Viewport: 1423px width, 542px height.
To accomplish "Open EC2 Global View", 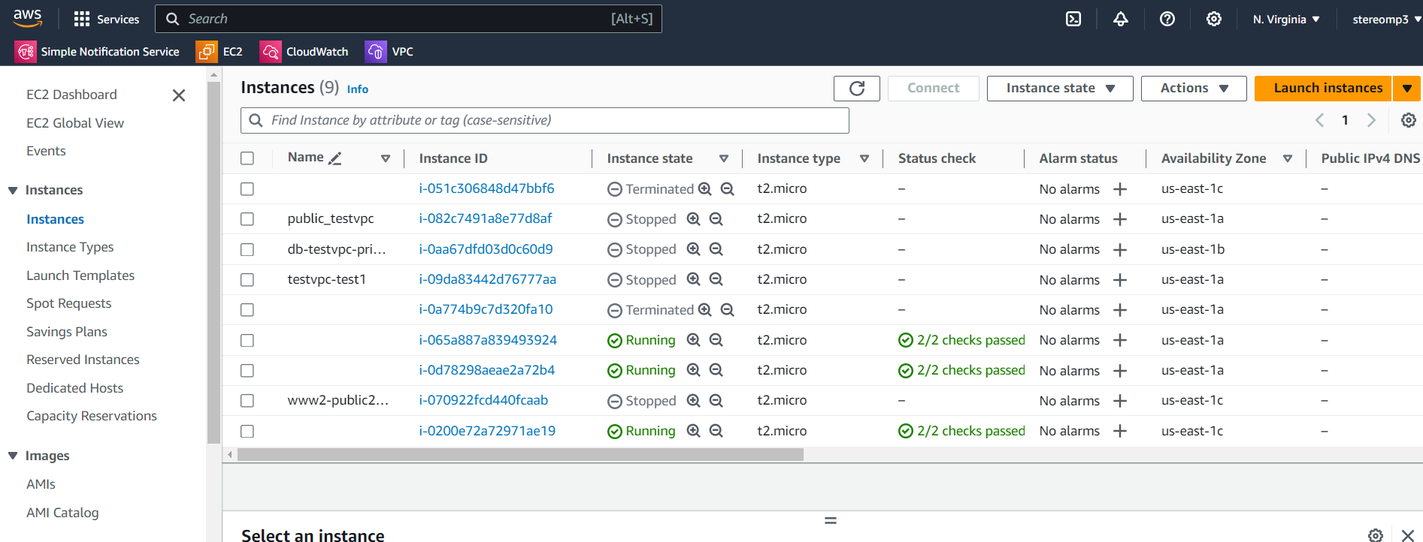I will pyautogui.click(x=75, y=123).
